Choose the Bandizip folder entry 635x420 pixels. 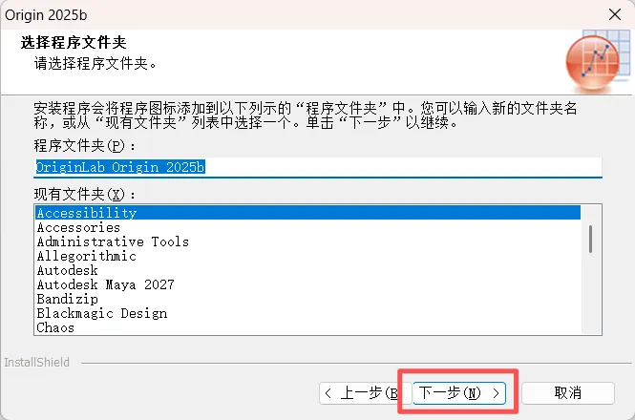307,299
